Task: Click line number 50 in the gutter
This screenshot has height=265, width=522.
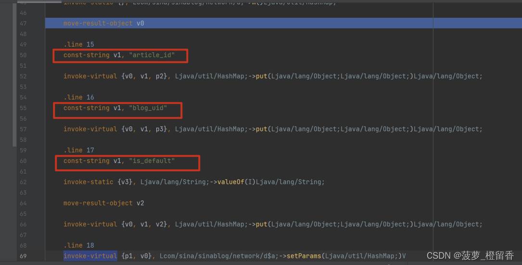Action: pos(23,55)
